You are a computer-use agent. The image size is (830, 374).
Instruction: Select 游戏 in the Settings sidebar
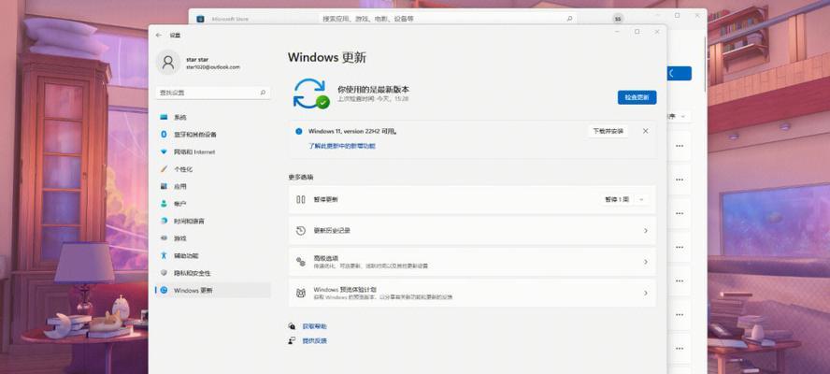[x=213, y=238]
